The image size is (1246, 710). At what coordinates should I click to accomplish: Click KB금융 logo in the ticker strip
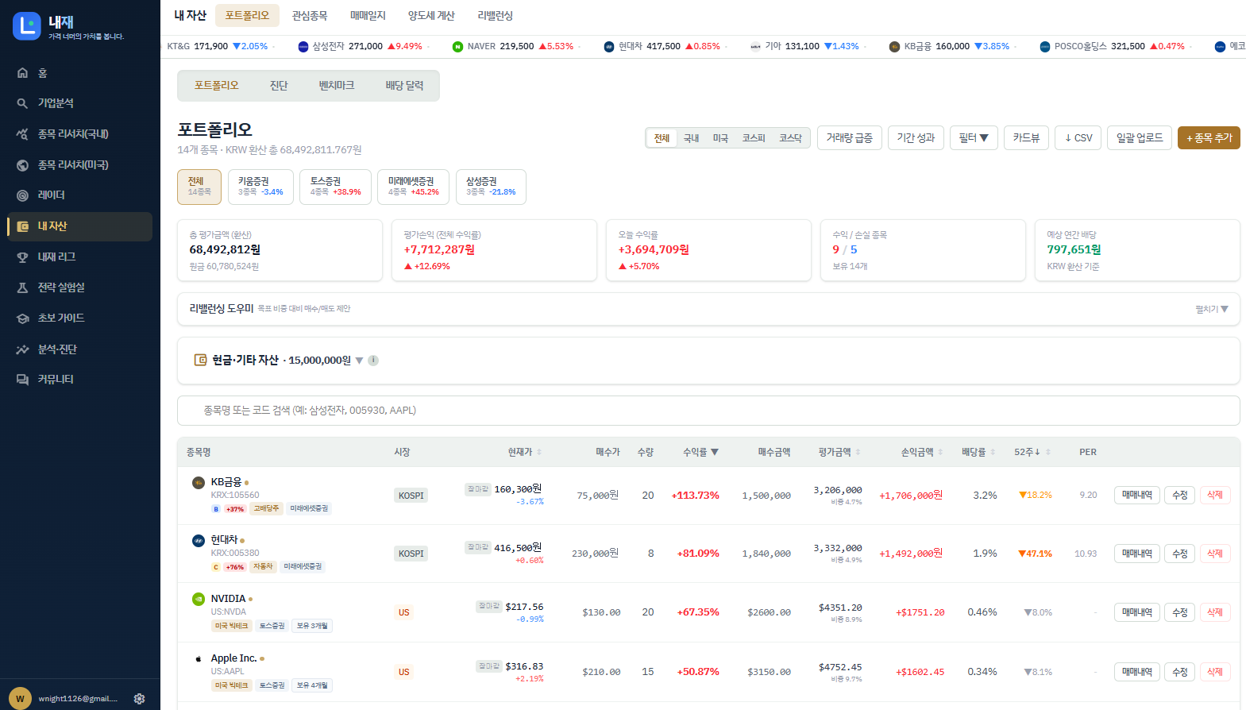(x=894, y=47)
